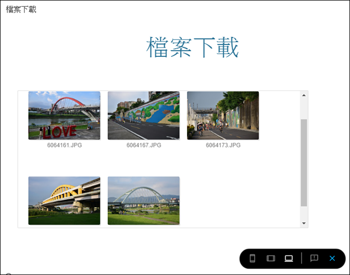Click the 6064167.JPG file name

(144, 145)
